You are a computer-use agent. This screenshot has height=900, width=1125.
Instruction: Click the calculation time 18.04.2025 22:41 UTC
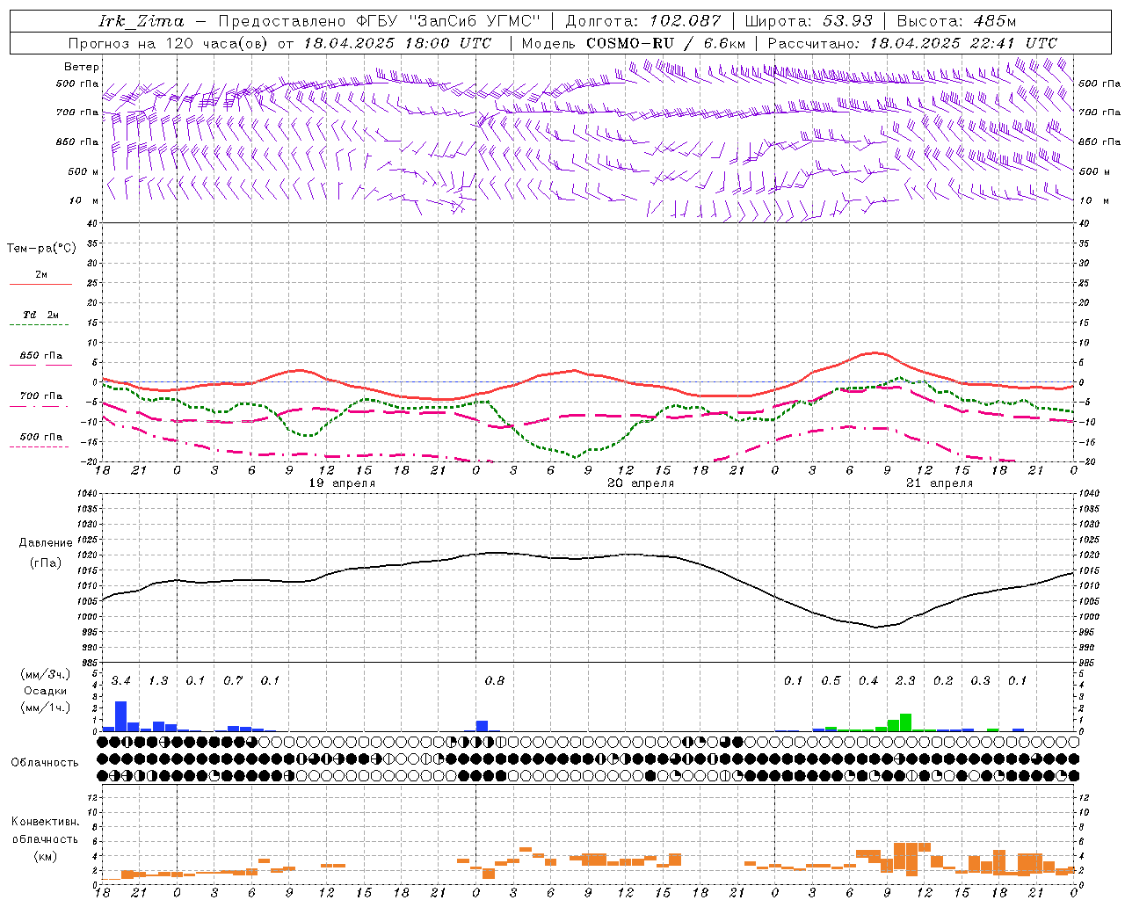pos(963,43)
